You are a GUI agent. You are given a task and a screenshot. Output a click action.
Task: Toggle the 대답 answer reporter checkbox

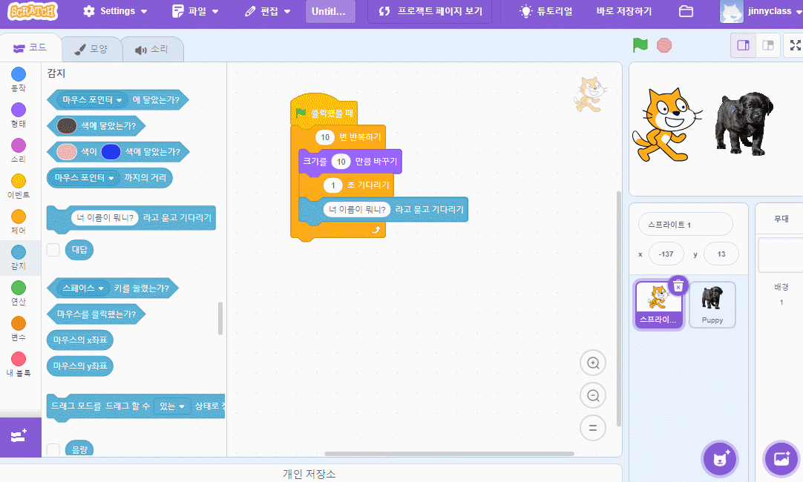click(53, 250)
